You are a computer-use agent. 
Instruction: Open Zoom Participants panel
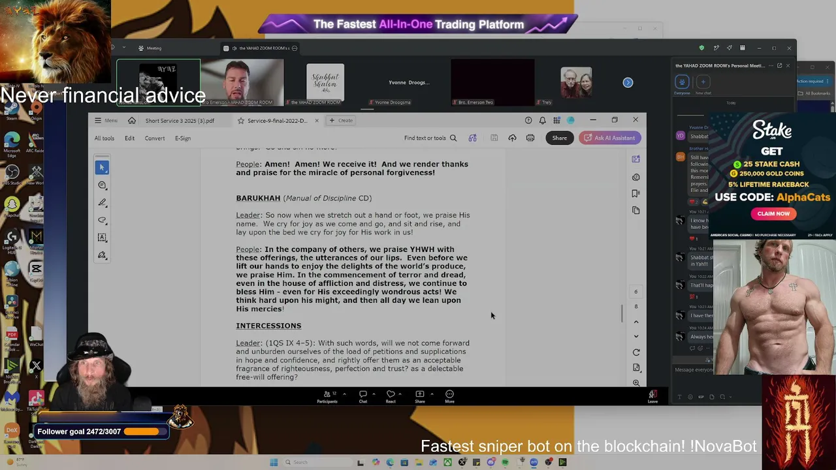click(x=327, y=397)
